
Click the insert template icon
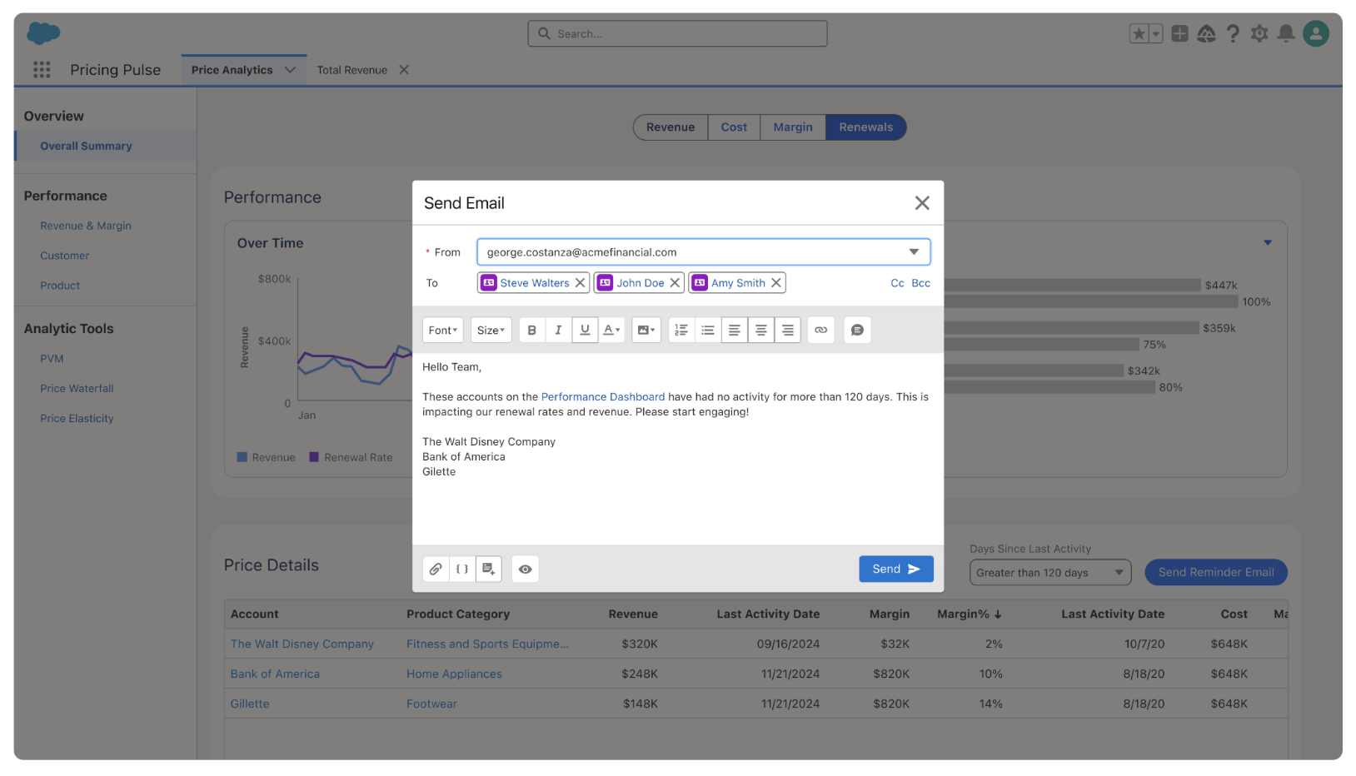(x=489, y=570)
